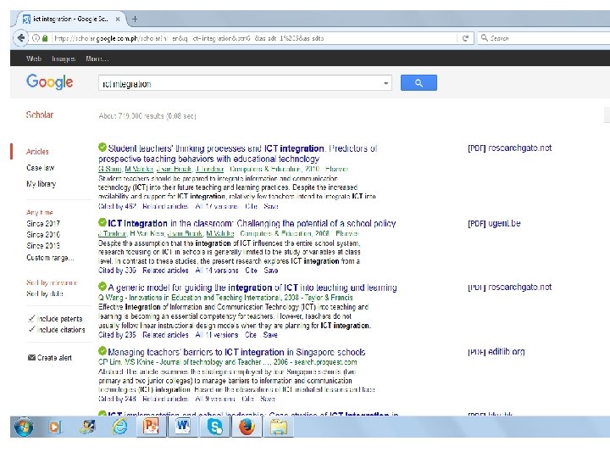The height and width of the screenshot is (458, 610).
Task: Click green check icon beside Managing teachers' barriers
Action: 103,351
